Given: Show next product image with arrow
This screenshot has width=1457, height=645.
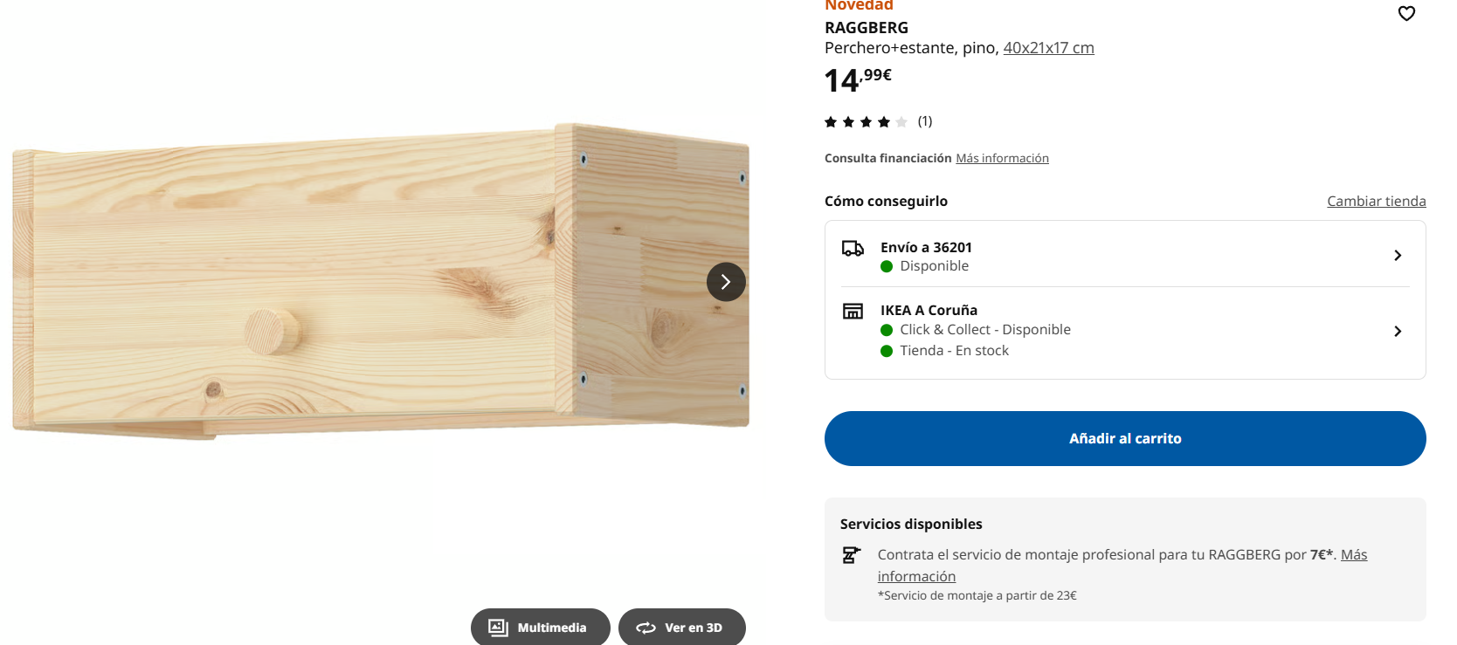Looking at the screenshot, I should pos(726,282).
